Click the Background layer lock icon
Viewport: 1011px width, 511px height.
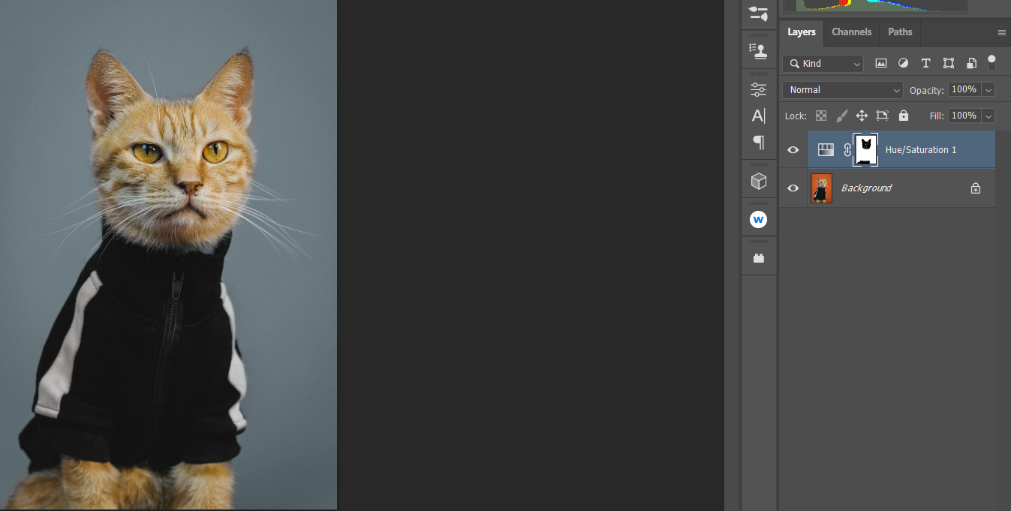click(976, 188)
